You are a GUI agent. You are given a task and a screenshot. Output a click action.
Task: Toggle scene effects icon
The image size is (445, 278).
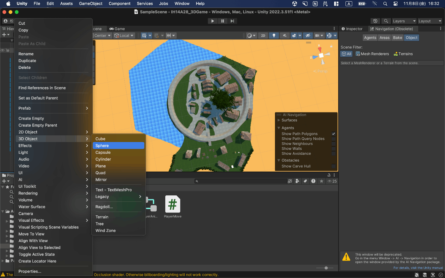pos(294,36)
